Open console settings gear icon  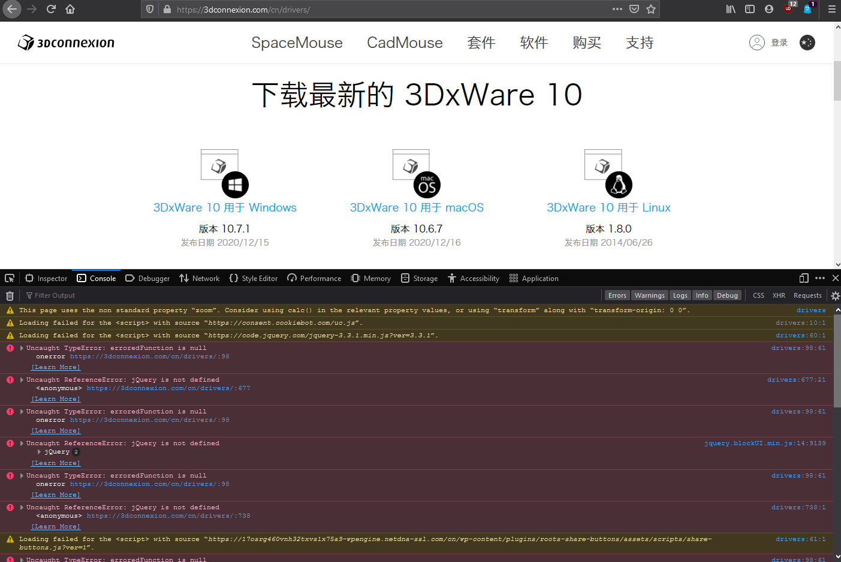coord(835,295)
